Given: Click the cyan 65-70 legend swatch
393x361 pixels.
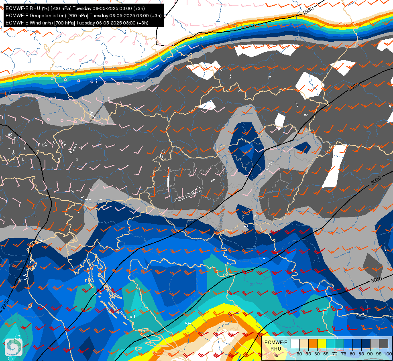Looking at the screenshot, I should (330, 343).
